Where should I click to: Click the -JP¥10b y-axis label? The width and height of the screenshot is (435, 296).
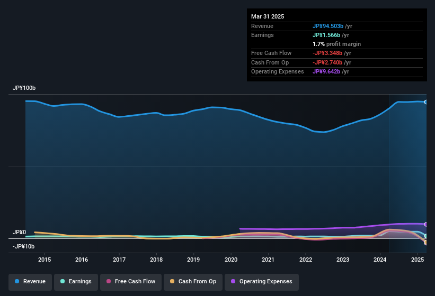(x=24, y=246)
